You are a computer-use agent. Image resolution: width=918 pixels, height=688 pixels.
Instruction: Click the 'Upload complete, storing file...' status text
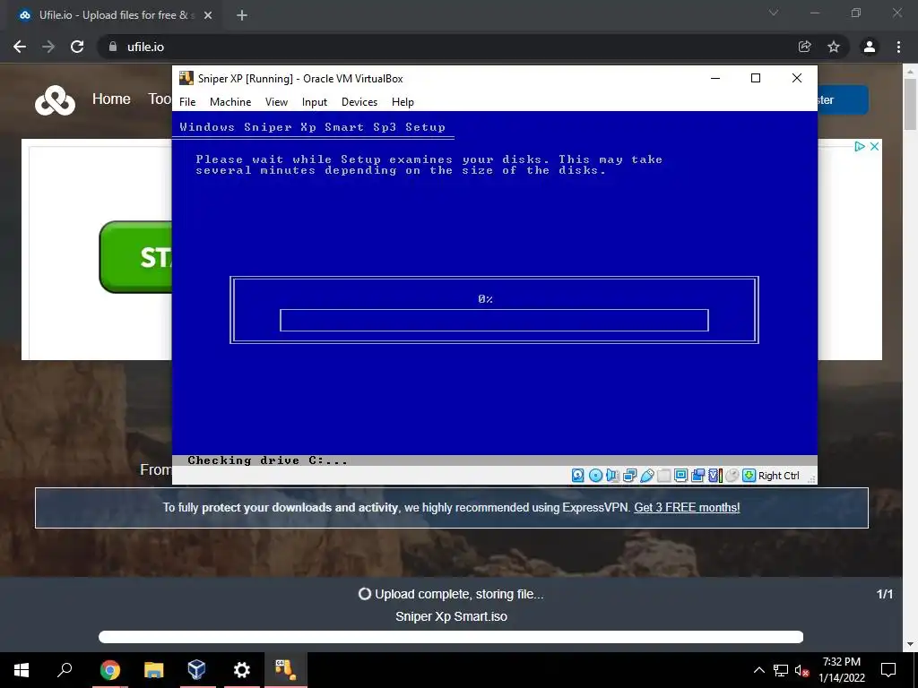pos(459,595)
